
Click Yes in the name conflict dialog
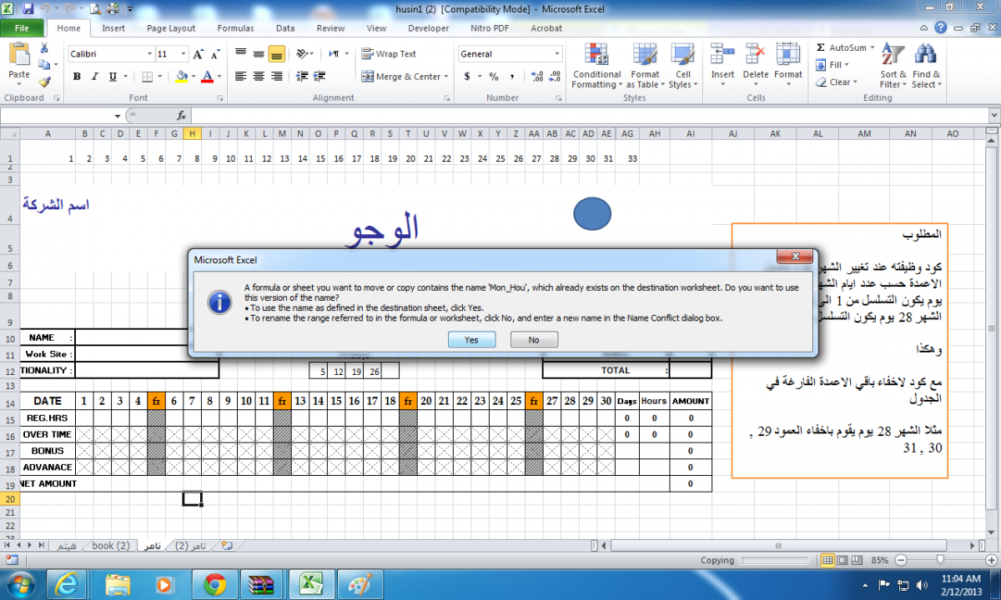point(471,340)
